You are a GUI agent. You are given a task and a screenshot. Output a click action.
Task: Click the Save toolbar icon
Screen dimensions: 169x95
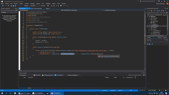13,6
